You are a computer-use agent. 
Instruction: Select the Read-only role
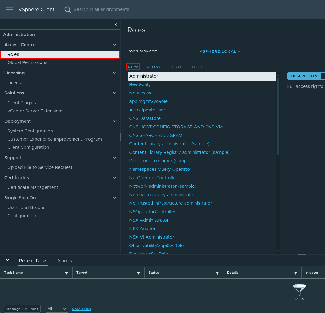tap(140, 84)
